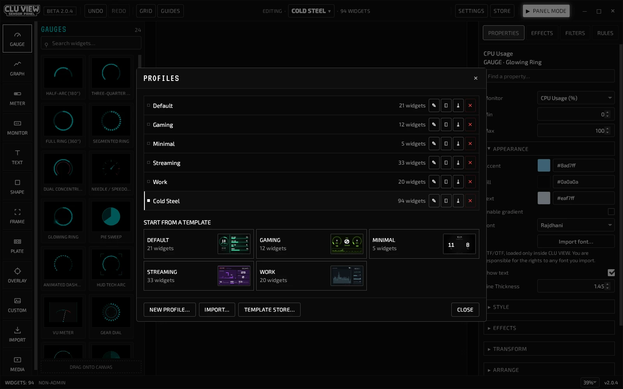The image size is (623, 389).
Task: Export the Minimal profile with the download icon
Action: (458, 144)
